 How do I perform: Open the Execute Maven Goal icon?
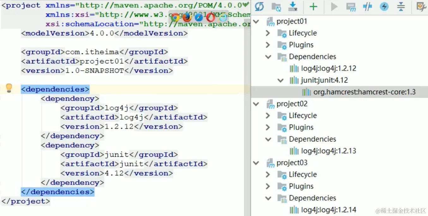click(351, 7)
